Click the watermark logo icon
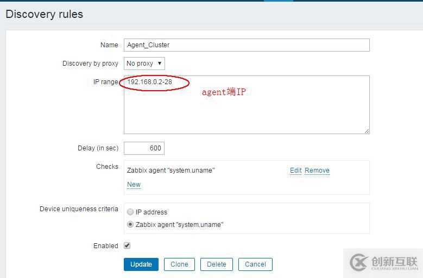 pyautogui.click(x=358, y=262)
